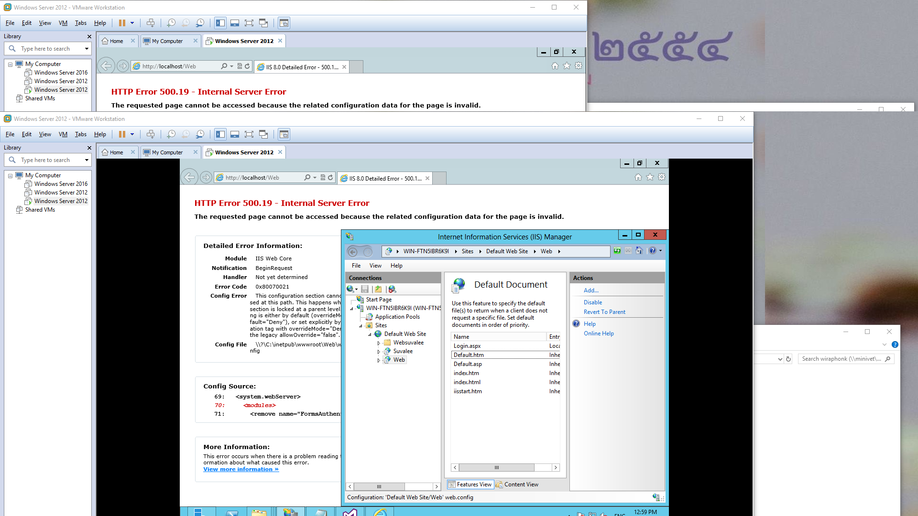The height and width of the screenshot is (516, 918).
Task: Select Login.aspx in default documents list
Action: [x=506, y=346]
